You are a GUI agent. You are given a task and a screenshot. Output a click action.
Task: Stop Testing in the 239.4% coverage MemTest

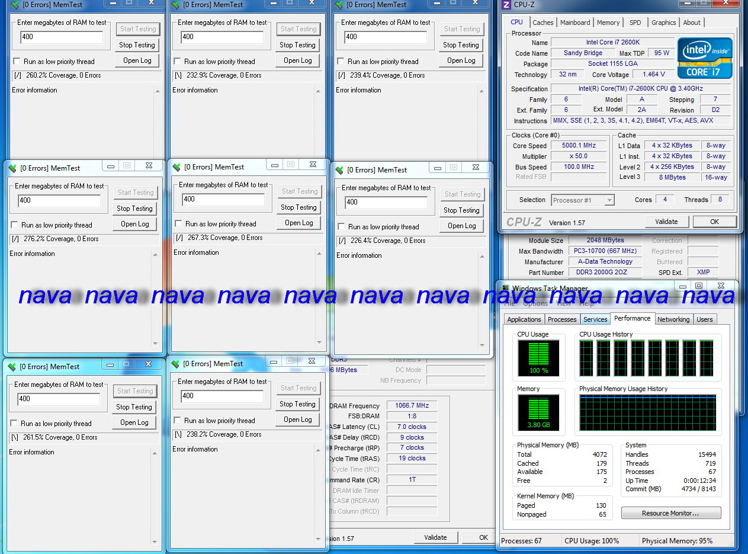(x=461, y=45)
